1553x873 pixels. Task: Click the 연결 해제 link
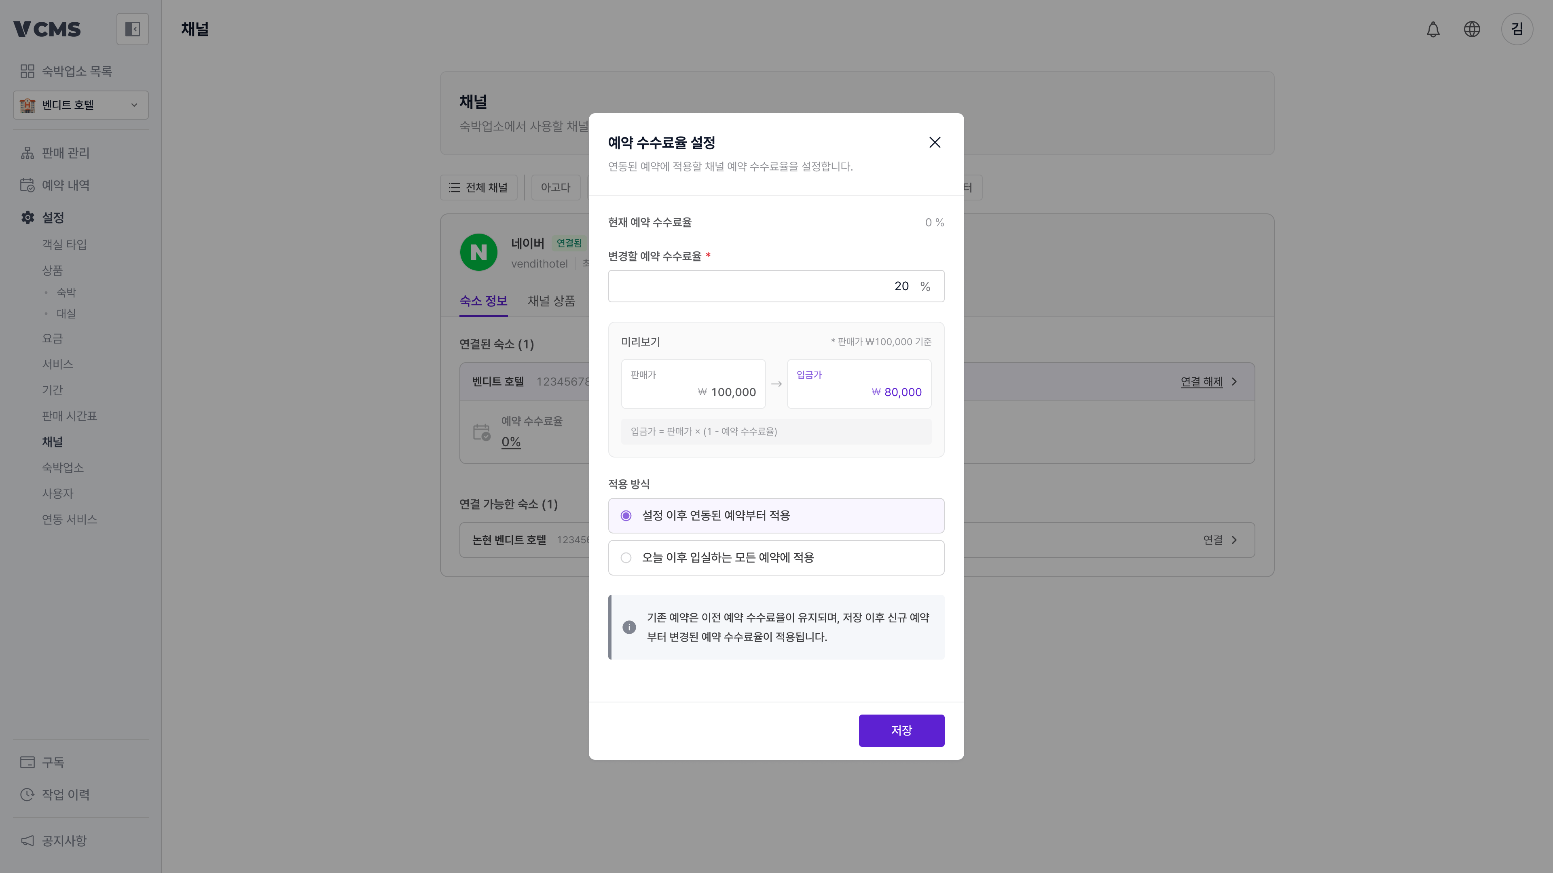pos(1202,382)
